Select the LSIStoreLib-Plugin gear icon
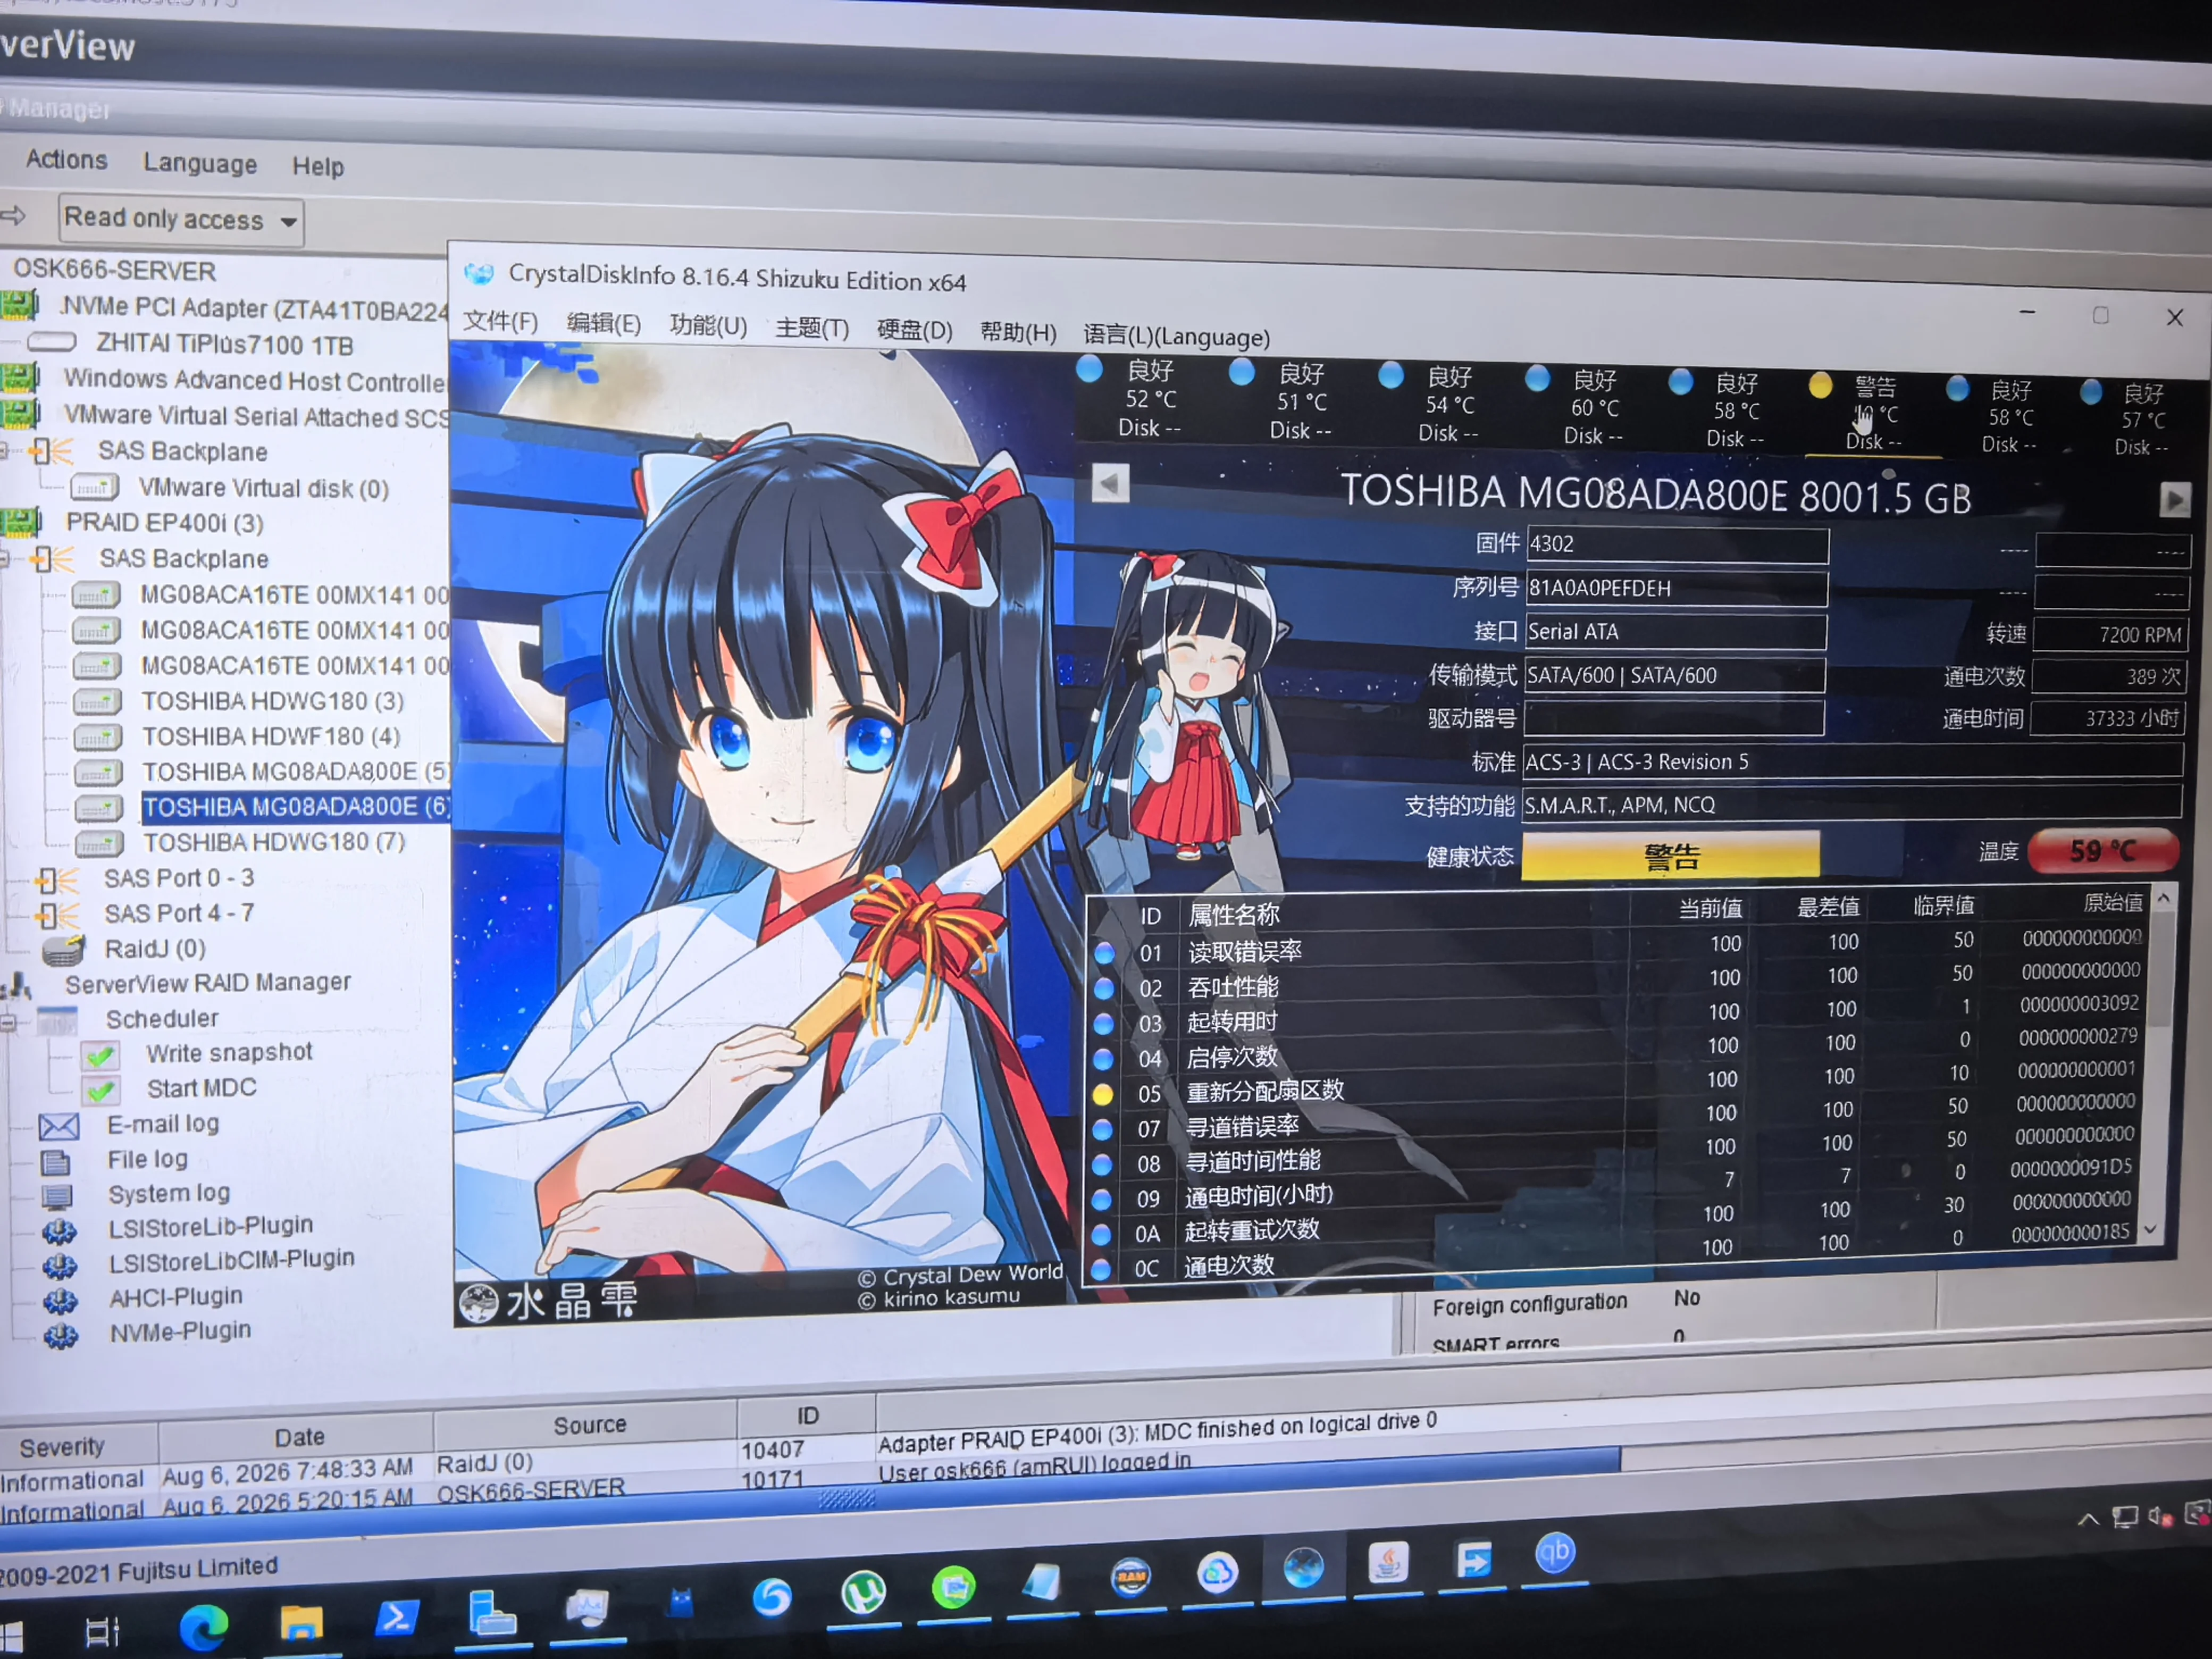Image resolution: width=2212 pixels, height=1659 pixels. point(59,1231)
